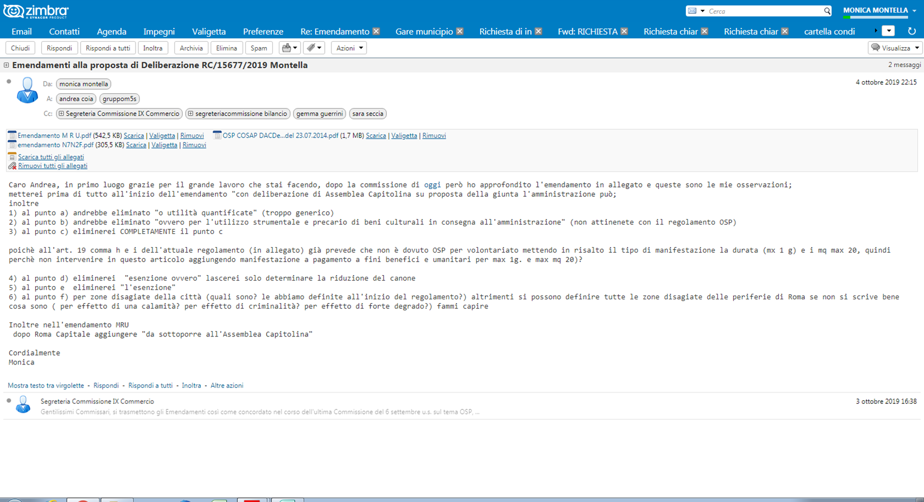Open the mail search type selector
Image resolution: width=924 pixels, height=502 pixels.
coord(696,11)
